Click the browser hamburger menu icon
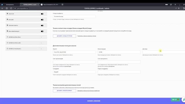This screenshot has width=185, height=104. click(x=175, y=5)
